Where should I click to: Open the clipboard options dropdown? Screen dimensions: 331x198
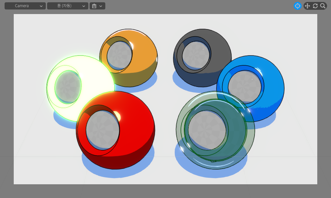click(x=97, y=6)
